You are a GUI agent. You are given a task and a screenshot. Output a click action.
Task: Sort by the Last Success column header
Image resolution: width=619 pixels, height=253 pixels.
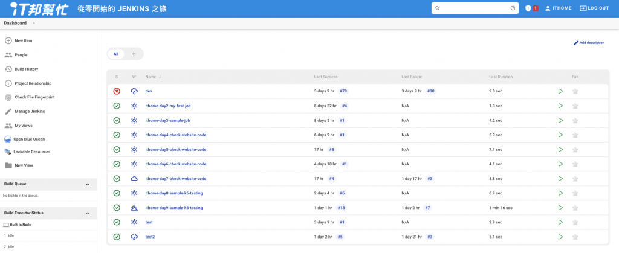[x=326, y=77]
